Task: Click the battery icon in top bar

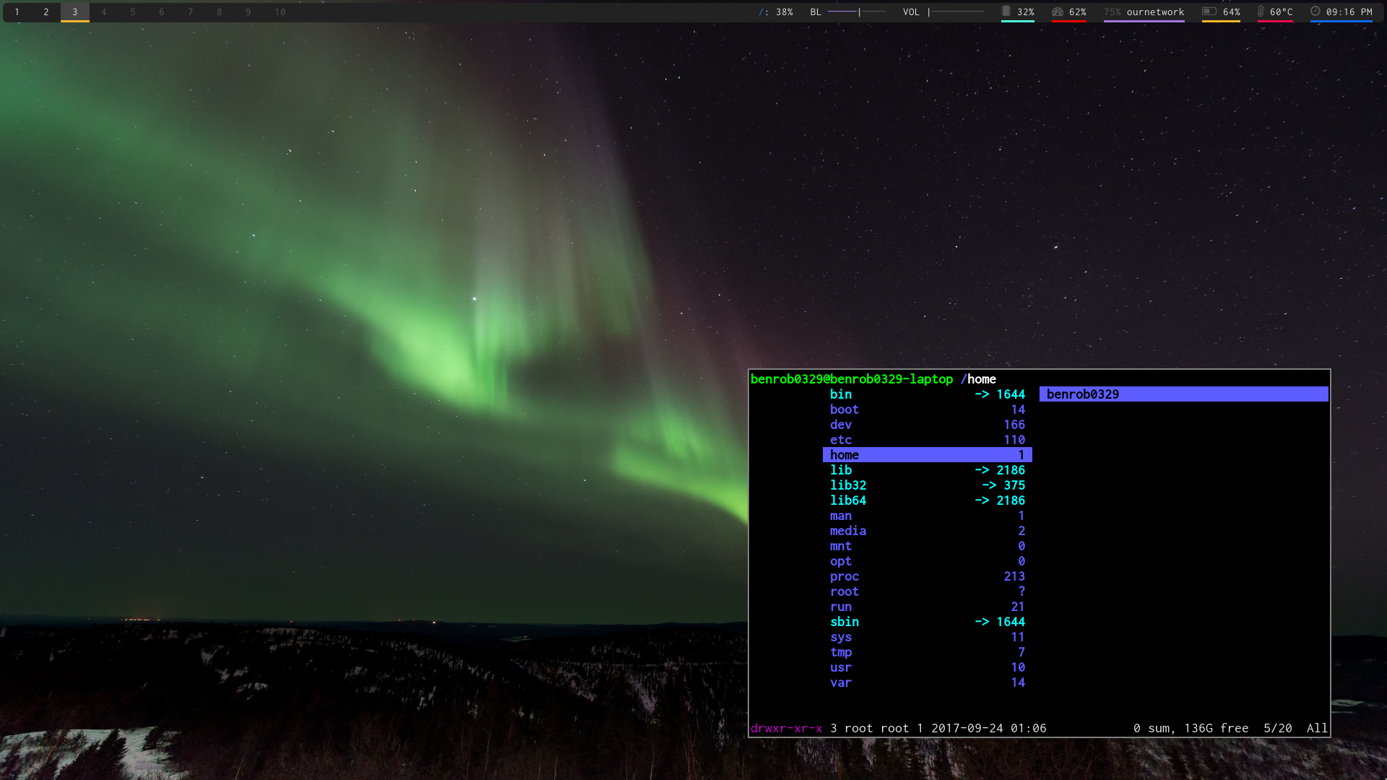Action: tap(1209, 12)
